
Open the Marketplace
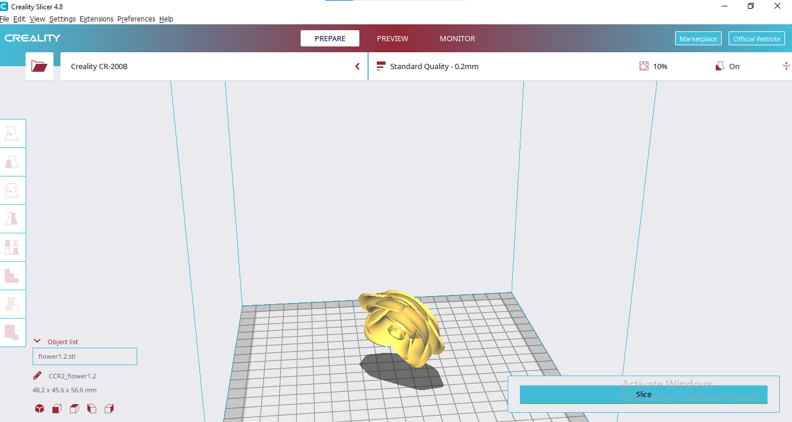click(x=698, y=38)
